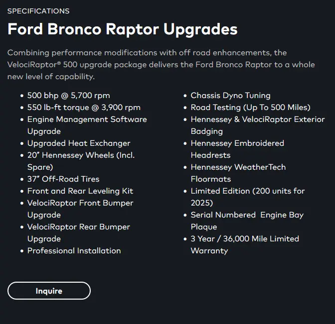335x324 pixels.
Task: Click the Limited Edition 200 units item
Action: (x=248, y=197)
